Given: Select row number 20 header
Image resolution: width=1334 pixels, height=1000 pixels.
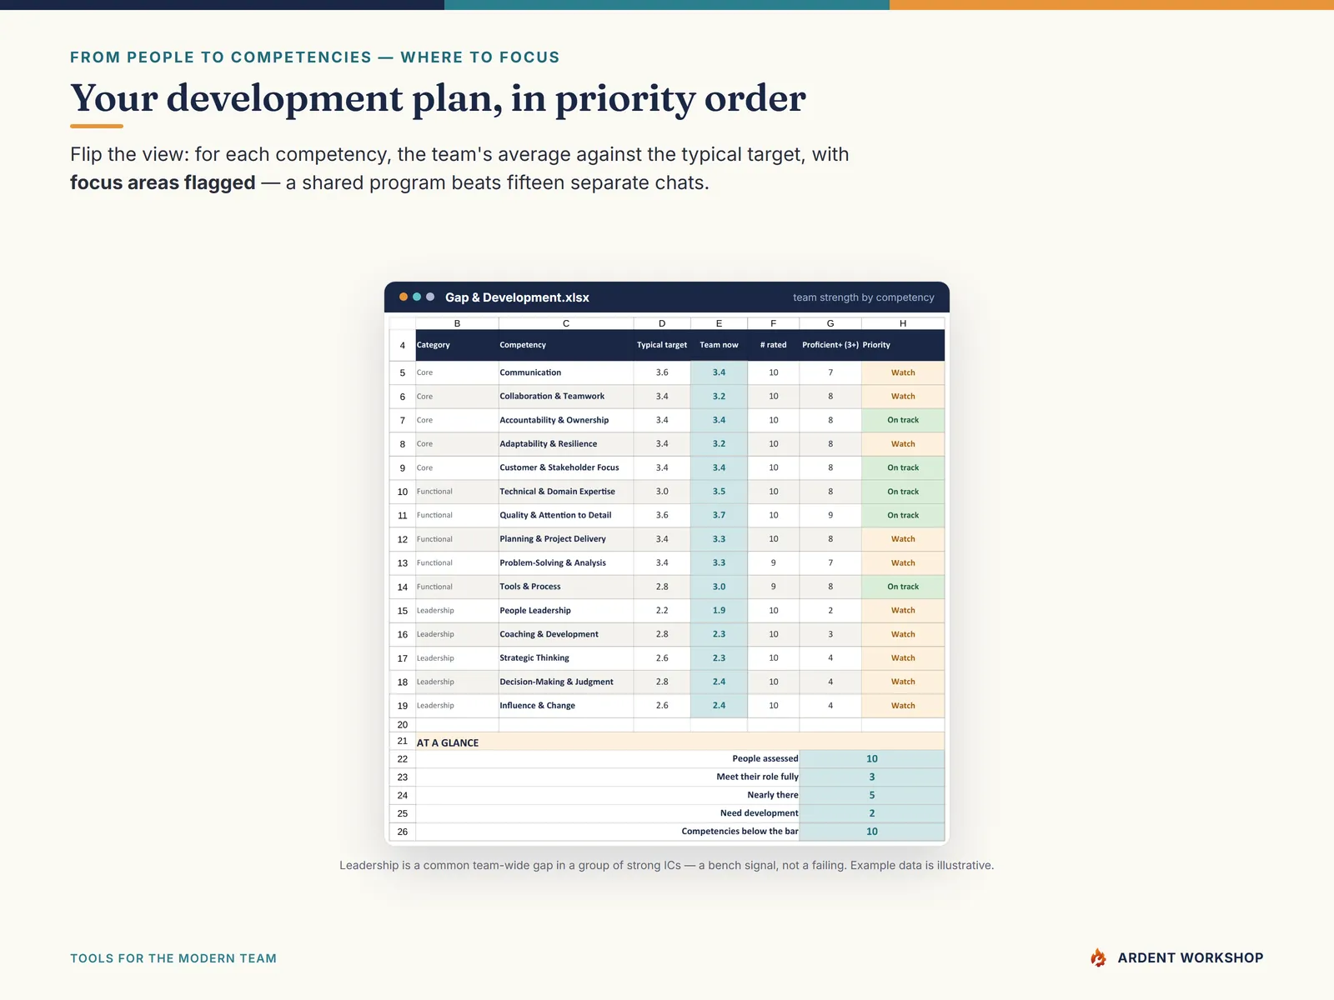Looking at the screenshot, I should (x=403, y=725).
